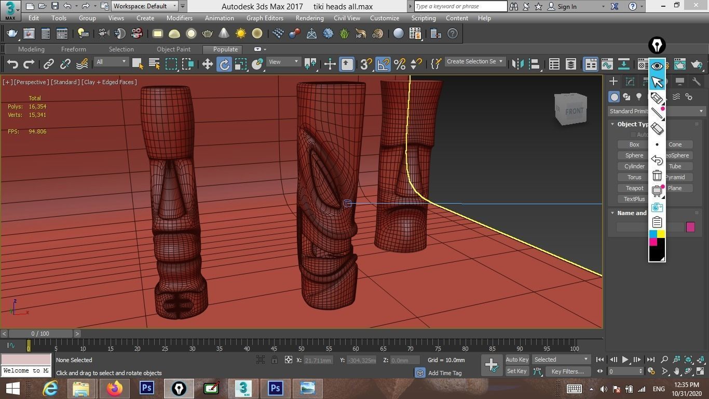This screenshot has height=399, width=709.
Task: Click the overlay CMYK color palette
Action: [657, 246]
